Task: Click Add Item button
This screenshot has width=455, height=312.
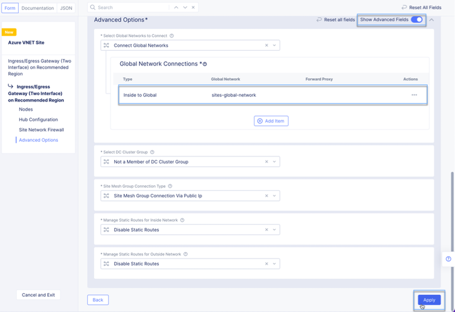Action: click(x=271, y=121)
